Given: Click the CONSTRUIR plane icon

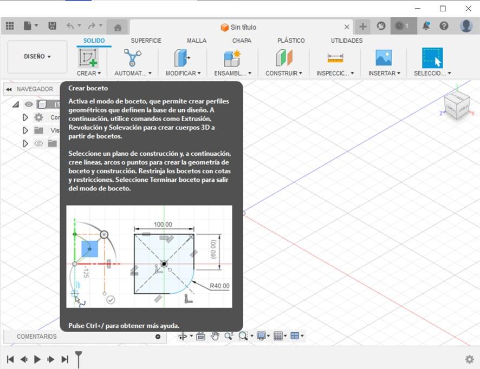Looking at the screenshot, I should click(x=284, y=58).
